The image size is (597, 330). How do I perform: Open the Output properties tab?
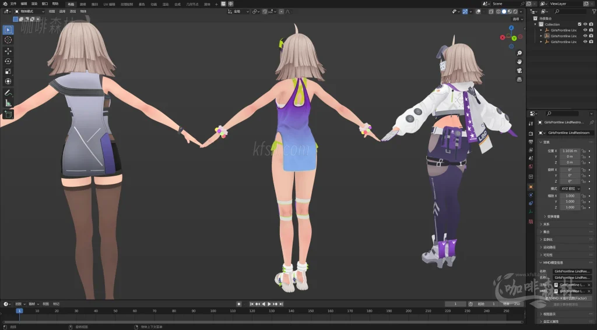(531, 142)
